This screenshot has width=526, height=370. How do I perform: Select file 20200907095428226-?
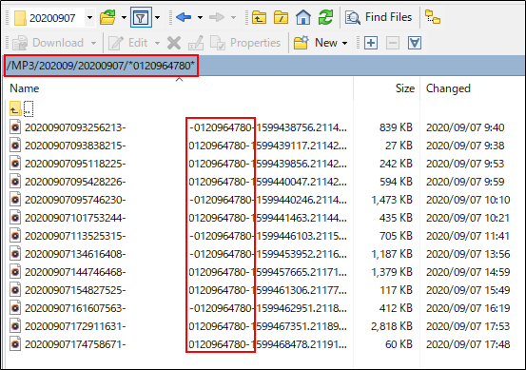click(75, 182)
